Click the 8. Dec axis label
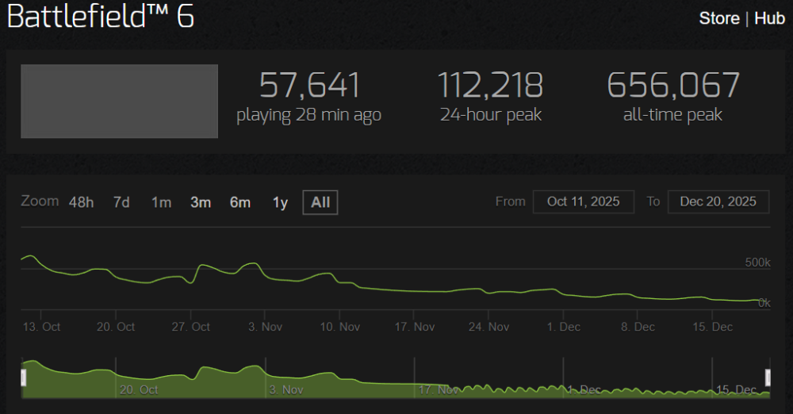The image size is (793, 414). (638, 327)
